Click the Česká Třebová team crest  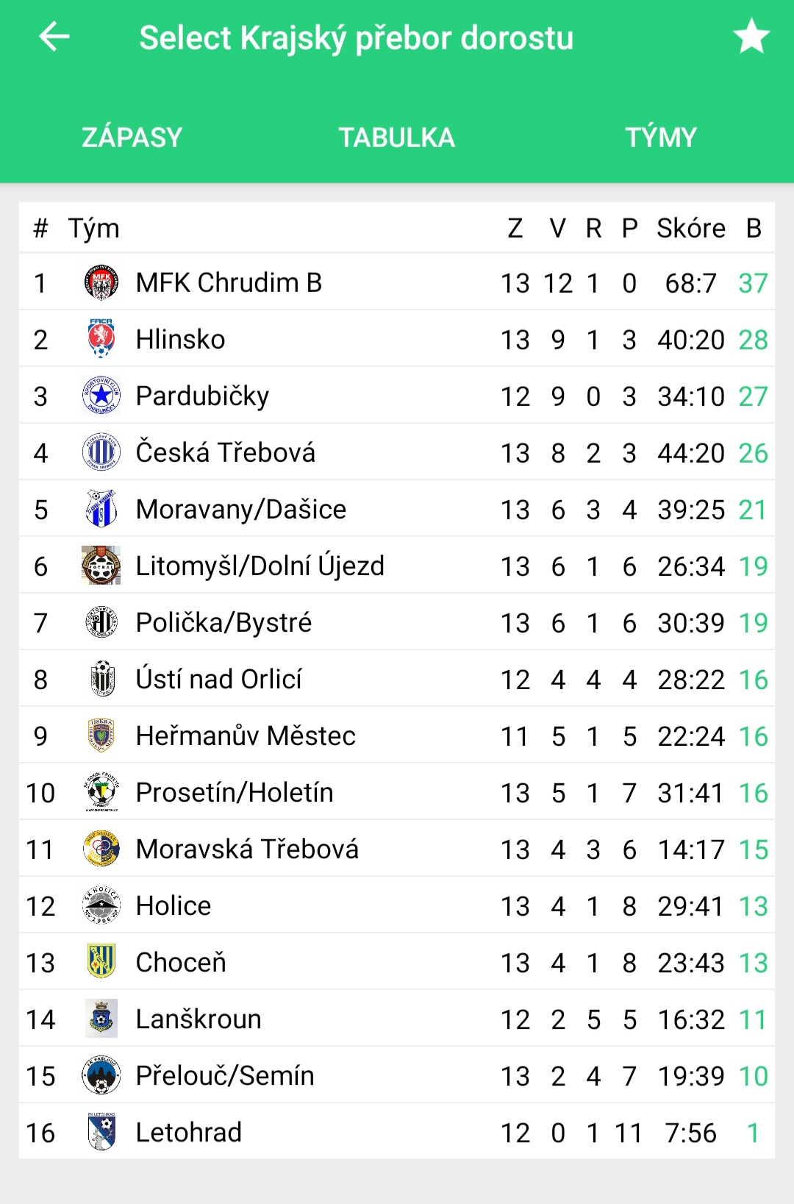[101, 452]
